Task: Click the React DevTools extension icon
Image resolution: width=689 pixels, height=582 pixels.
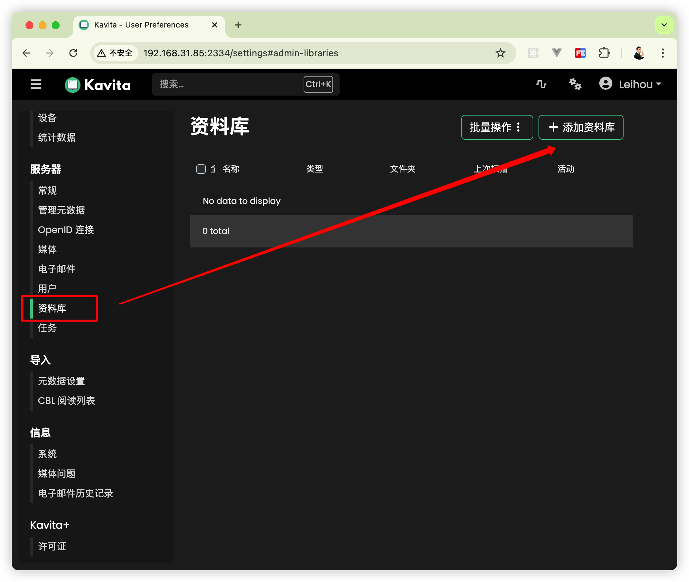Action: 533,53
